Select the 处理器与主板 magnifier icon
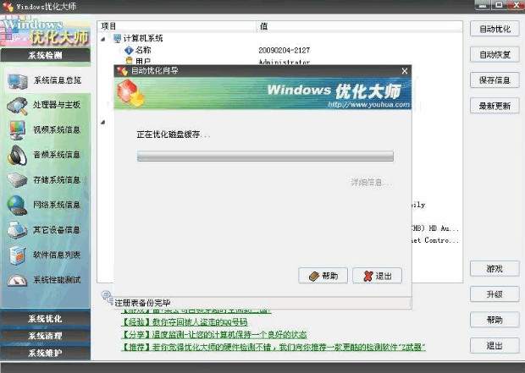This screenshot has width=525, height=373. pyautogui.click(x=17, y=106)
